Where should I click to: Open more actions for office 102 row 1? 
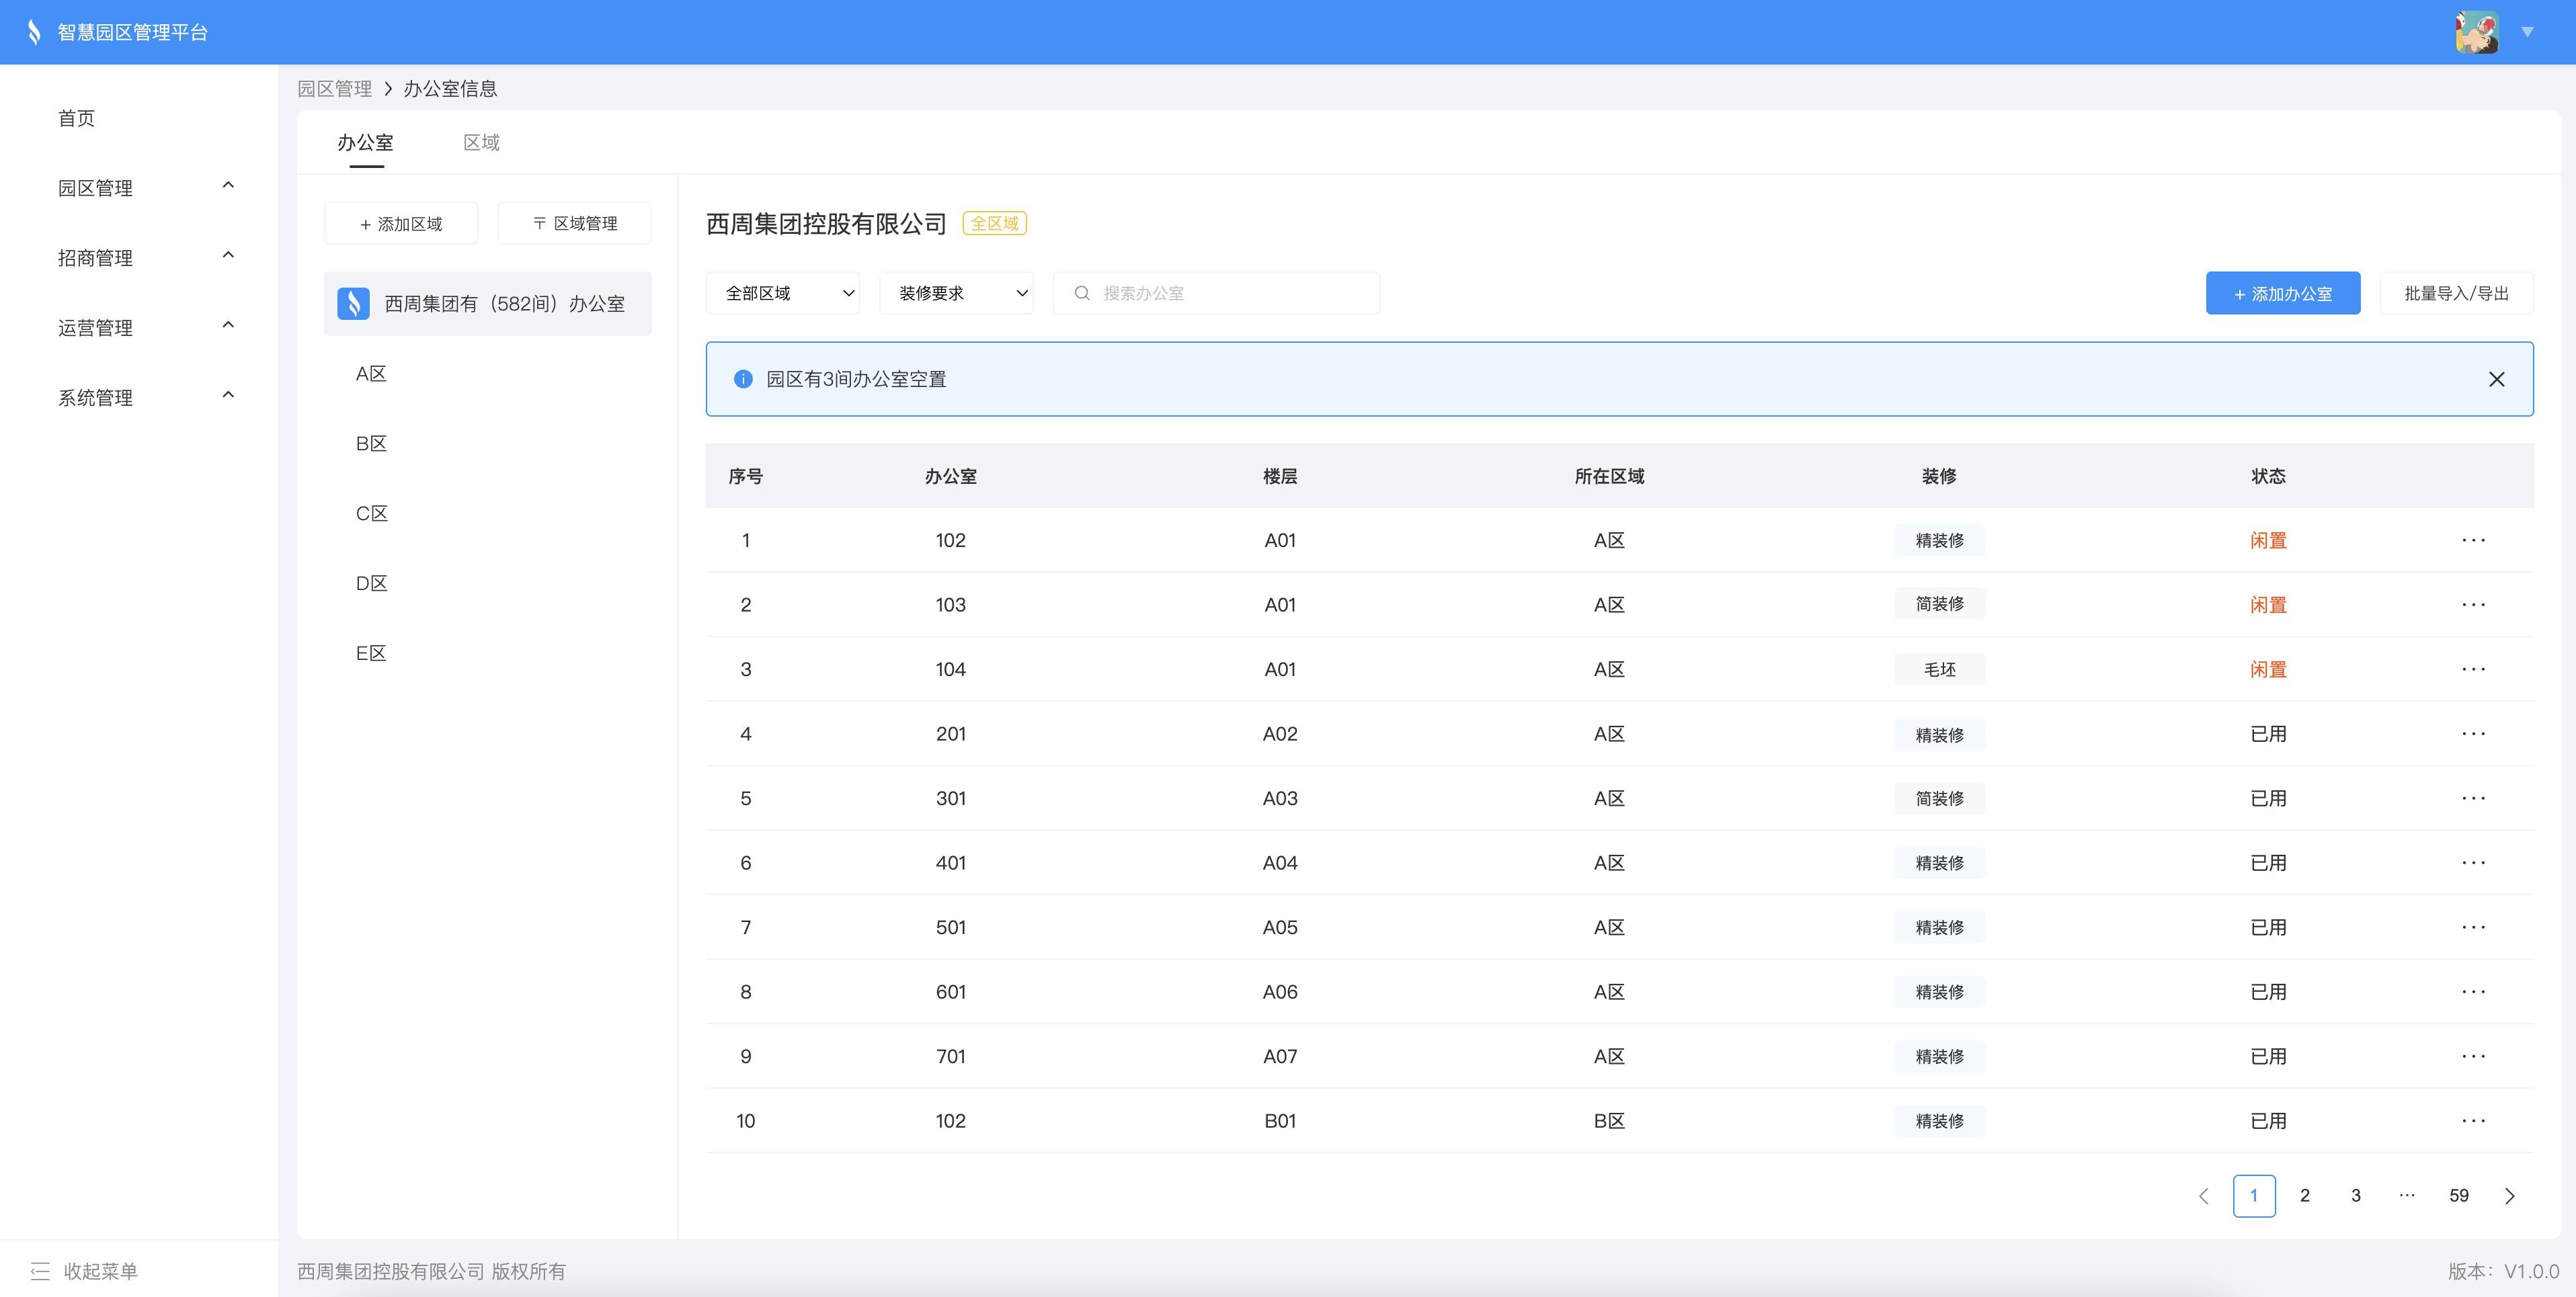(2473, 540)
